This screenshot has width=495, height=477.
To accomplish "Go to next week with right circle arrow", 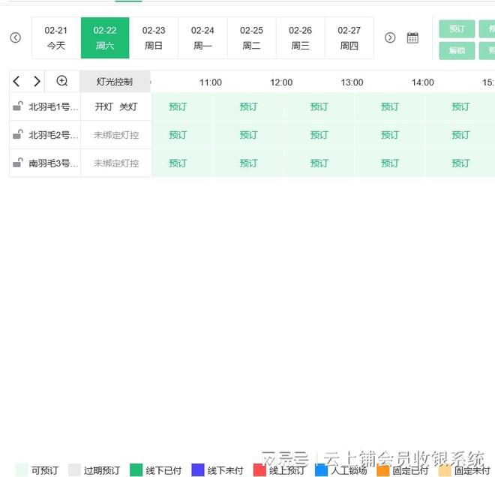I will 390,37.
